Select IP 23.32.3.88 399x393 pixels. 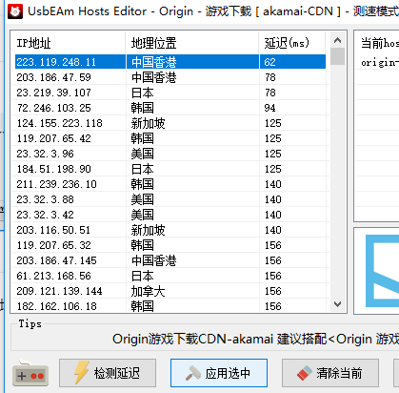(45, 199)
